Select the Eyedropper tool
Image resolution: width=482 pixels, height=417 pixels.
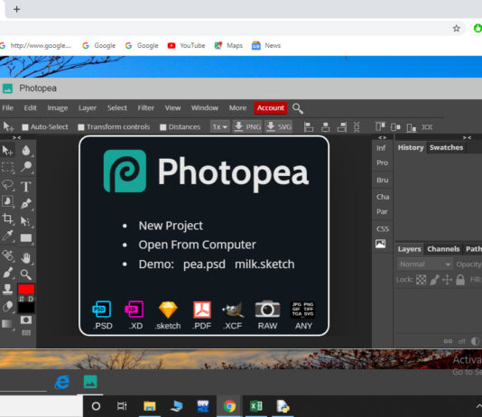coord(7,236)
